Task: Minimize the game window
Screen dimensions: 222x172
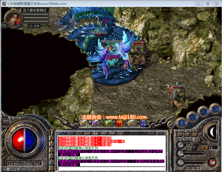Action: click(199, 4)
